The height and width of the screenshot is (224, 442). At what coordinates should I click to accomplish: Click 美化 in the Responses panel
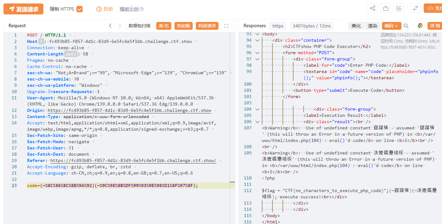(x=356, y=26)
